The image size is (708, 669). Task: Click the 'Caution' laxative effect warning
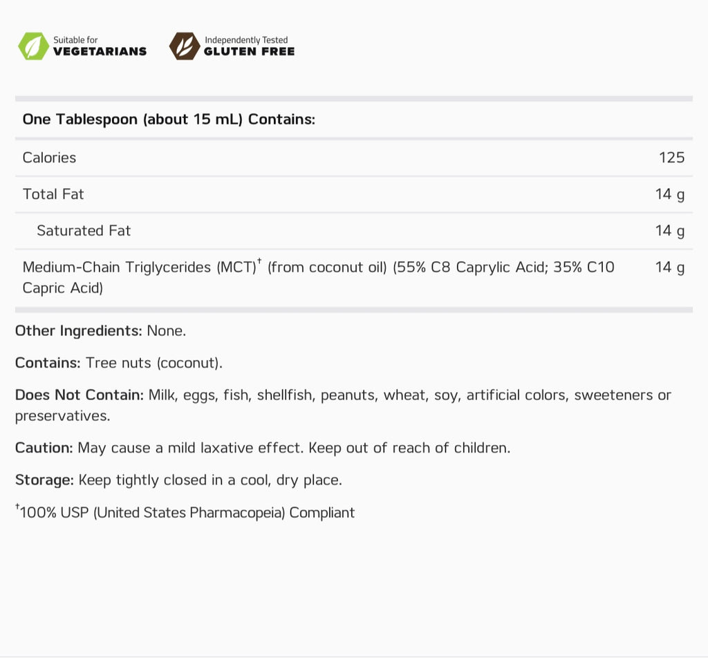[x=263, y=448]
